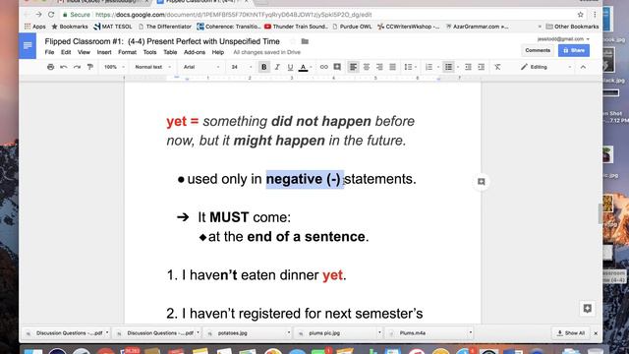Image resolution: width=629 pixels, height=354 pixels.
Task: Undo the last action
Action: tap(63, 67)
